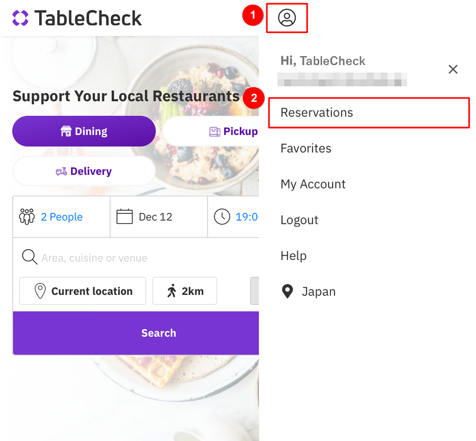Open the user profile icon
The width and height of the screenshot is (476, 441).
tap(287, 18)
